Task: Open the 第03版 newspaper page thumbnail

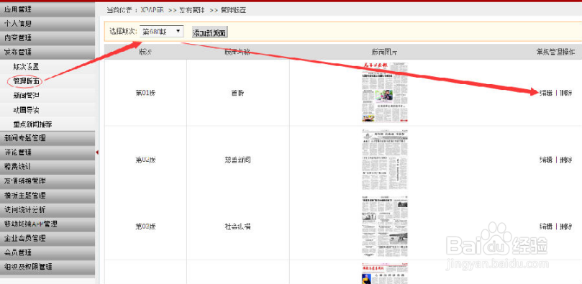Action: [385, 226]
